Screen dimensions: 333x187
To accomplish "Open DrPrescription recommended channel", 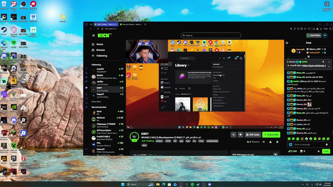I will coord(107,131).
